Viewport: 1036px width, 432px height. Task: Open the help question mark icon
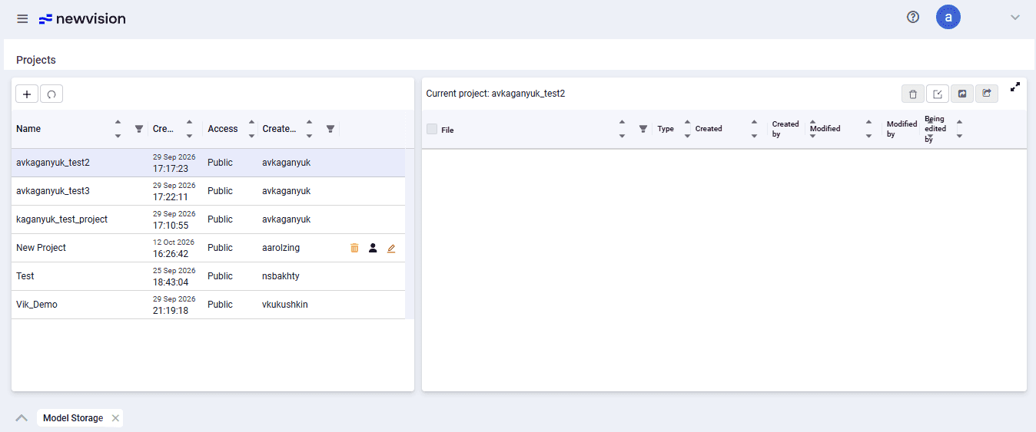coord(913,17)
